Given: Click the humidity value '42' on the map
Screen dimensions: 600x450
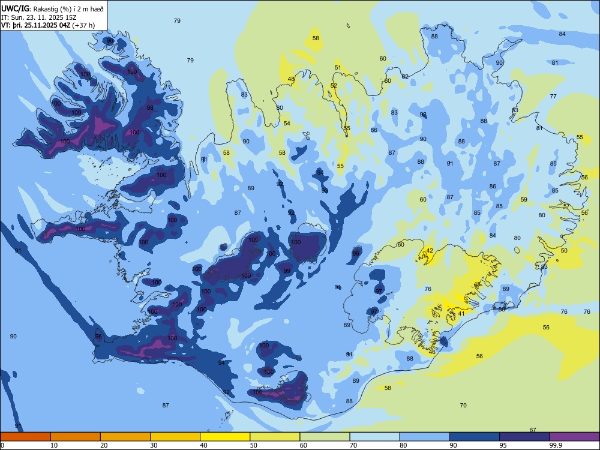Looking at the screenshot, I should point(430,251).
